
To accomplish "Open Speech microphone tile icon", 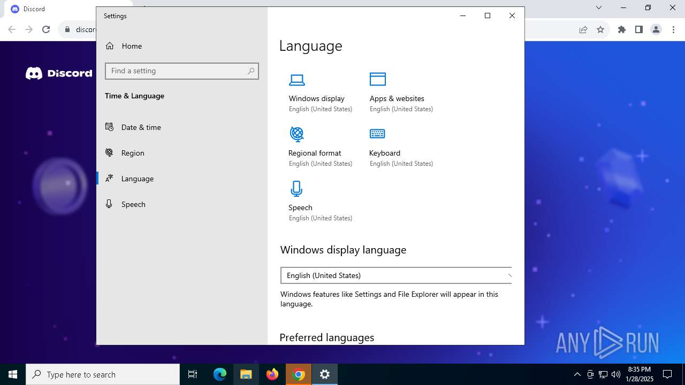I will pyautogui.click(x=296, y=189).
